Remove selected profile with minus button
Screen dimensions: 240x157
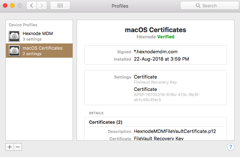coord(18,147)
